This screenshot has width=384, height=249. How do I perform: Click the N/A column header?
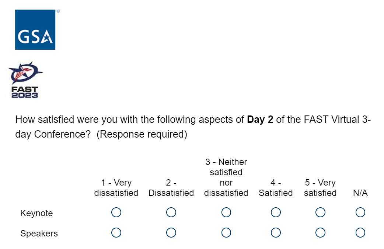pos(360,193)
